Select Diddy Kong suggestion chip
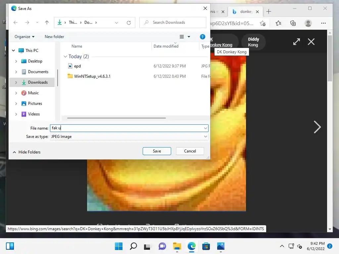 [x=253, y=42]
